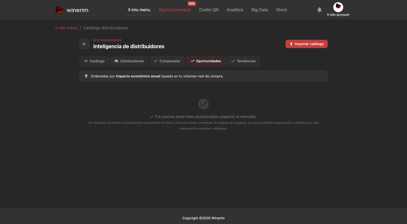The height and width of the screenshot is (224, 407).
Task: Follow the Il mio menu breadcrumb link
Action: pos(66,28)
